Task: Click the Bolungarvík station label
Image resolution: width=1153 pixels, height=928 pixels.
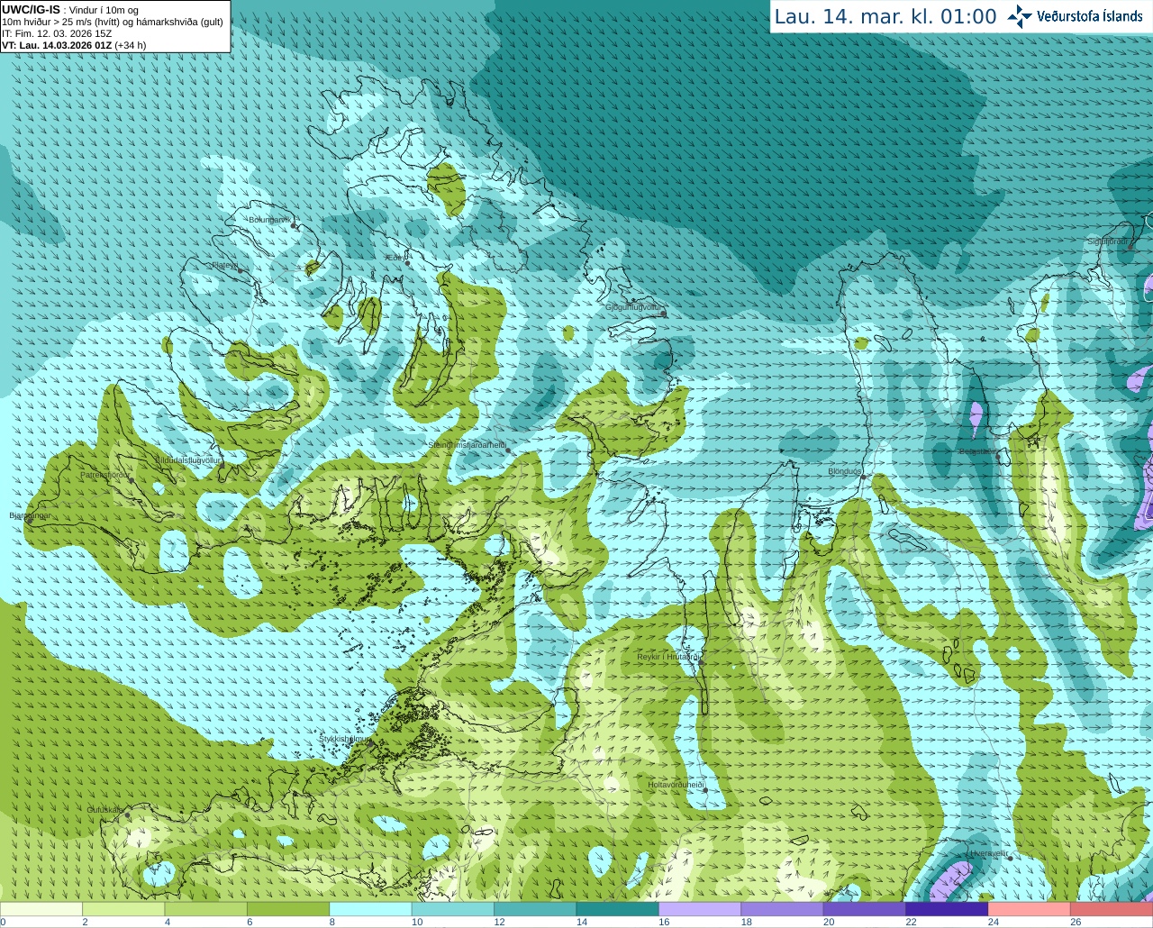Action: (x=269, y=220)
